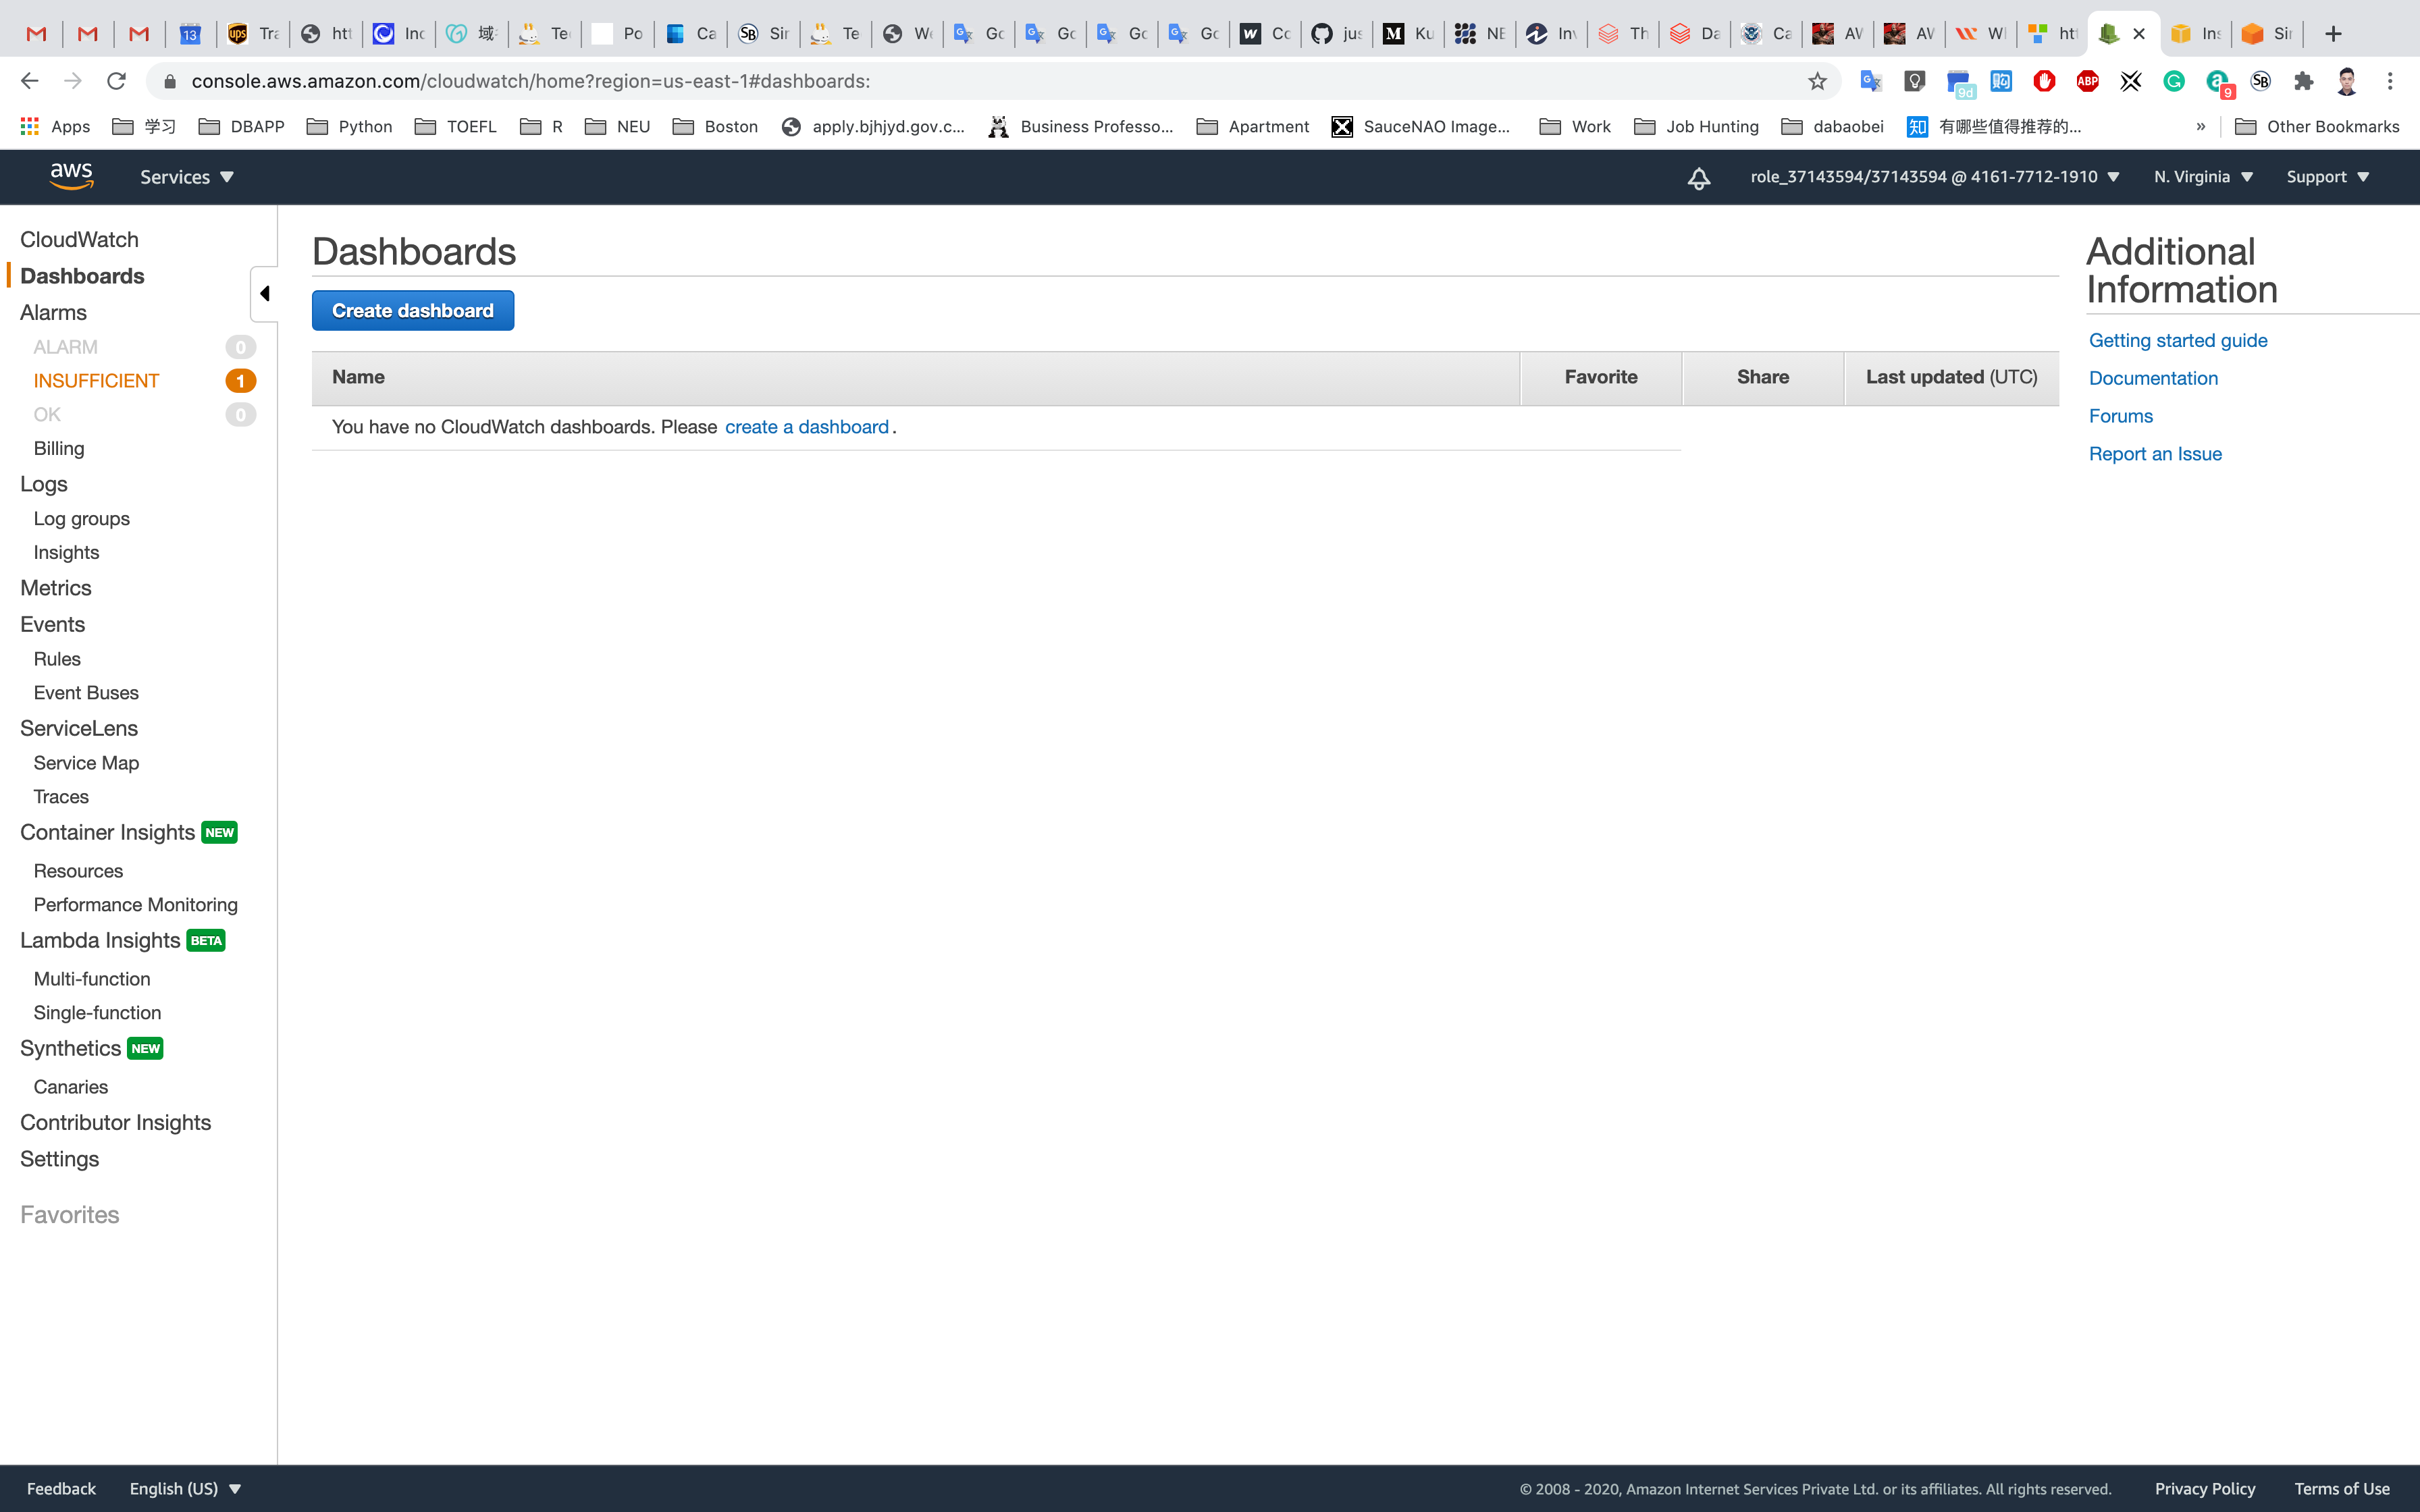This screenshot has height=1512, width=2420.
Task: Open the notifications bell icon
Action: pyautogui.click(x=1698, y=178)
